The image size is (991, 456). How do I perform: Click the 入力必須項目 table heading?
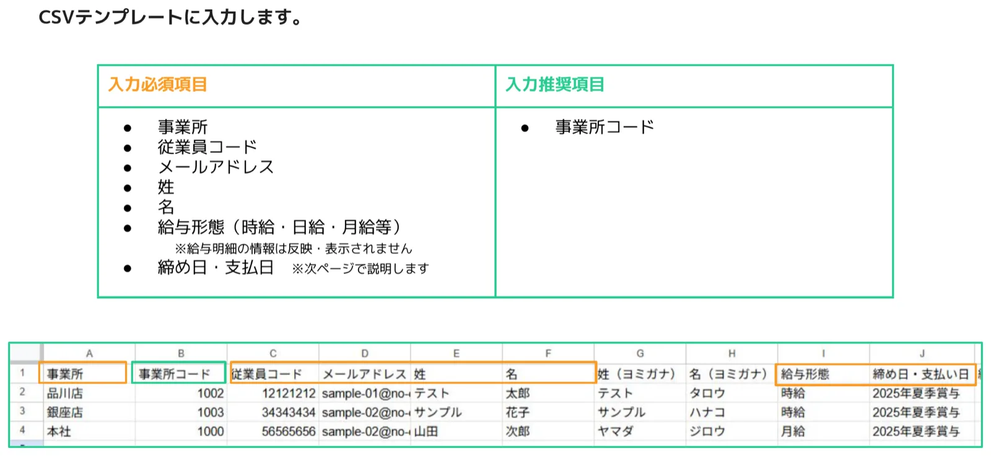(157, 84)
